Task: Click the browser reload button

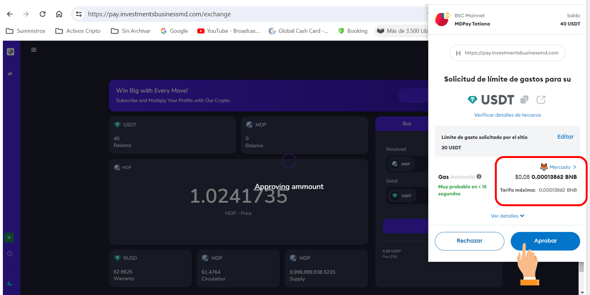Action: (43, 14)
